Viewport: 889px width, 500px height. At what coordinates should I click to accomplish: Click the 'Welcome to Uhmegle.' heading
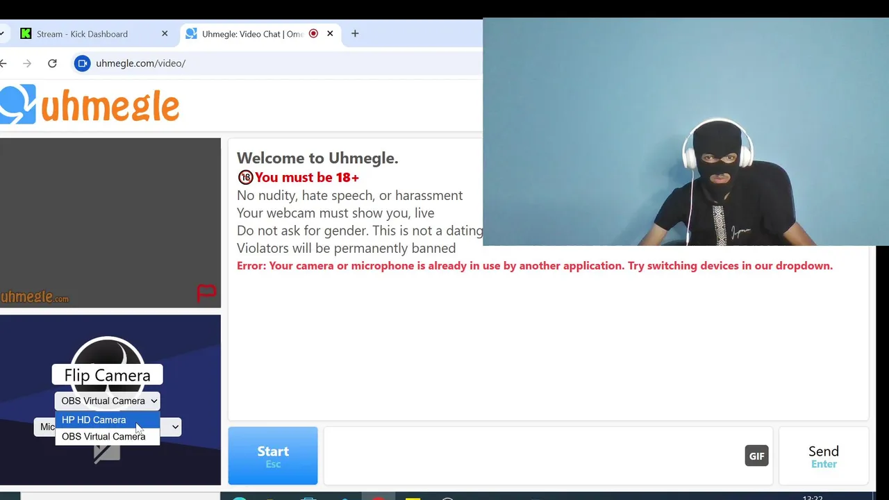[317, 158]
